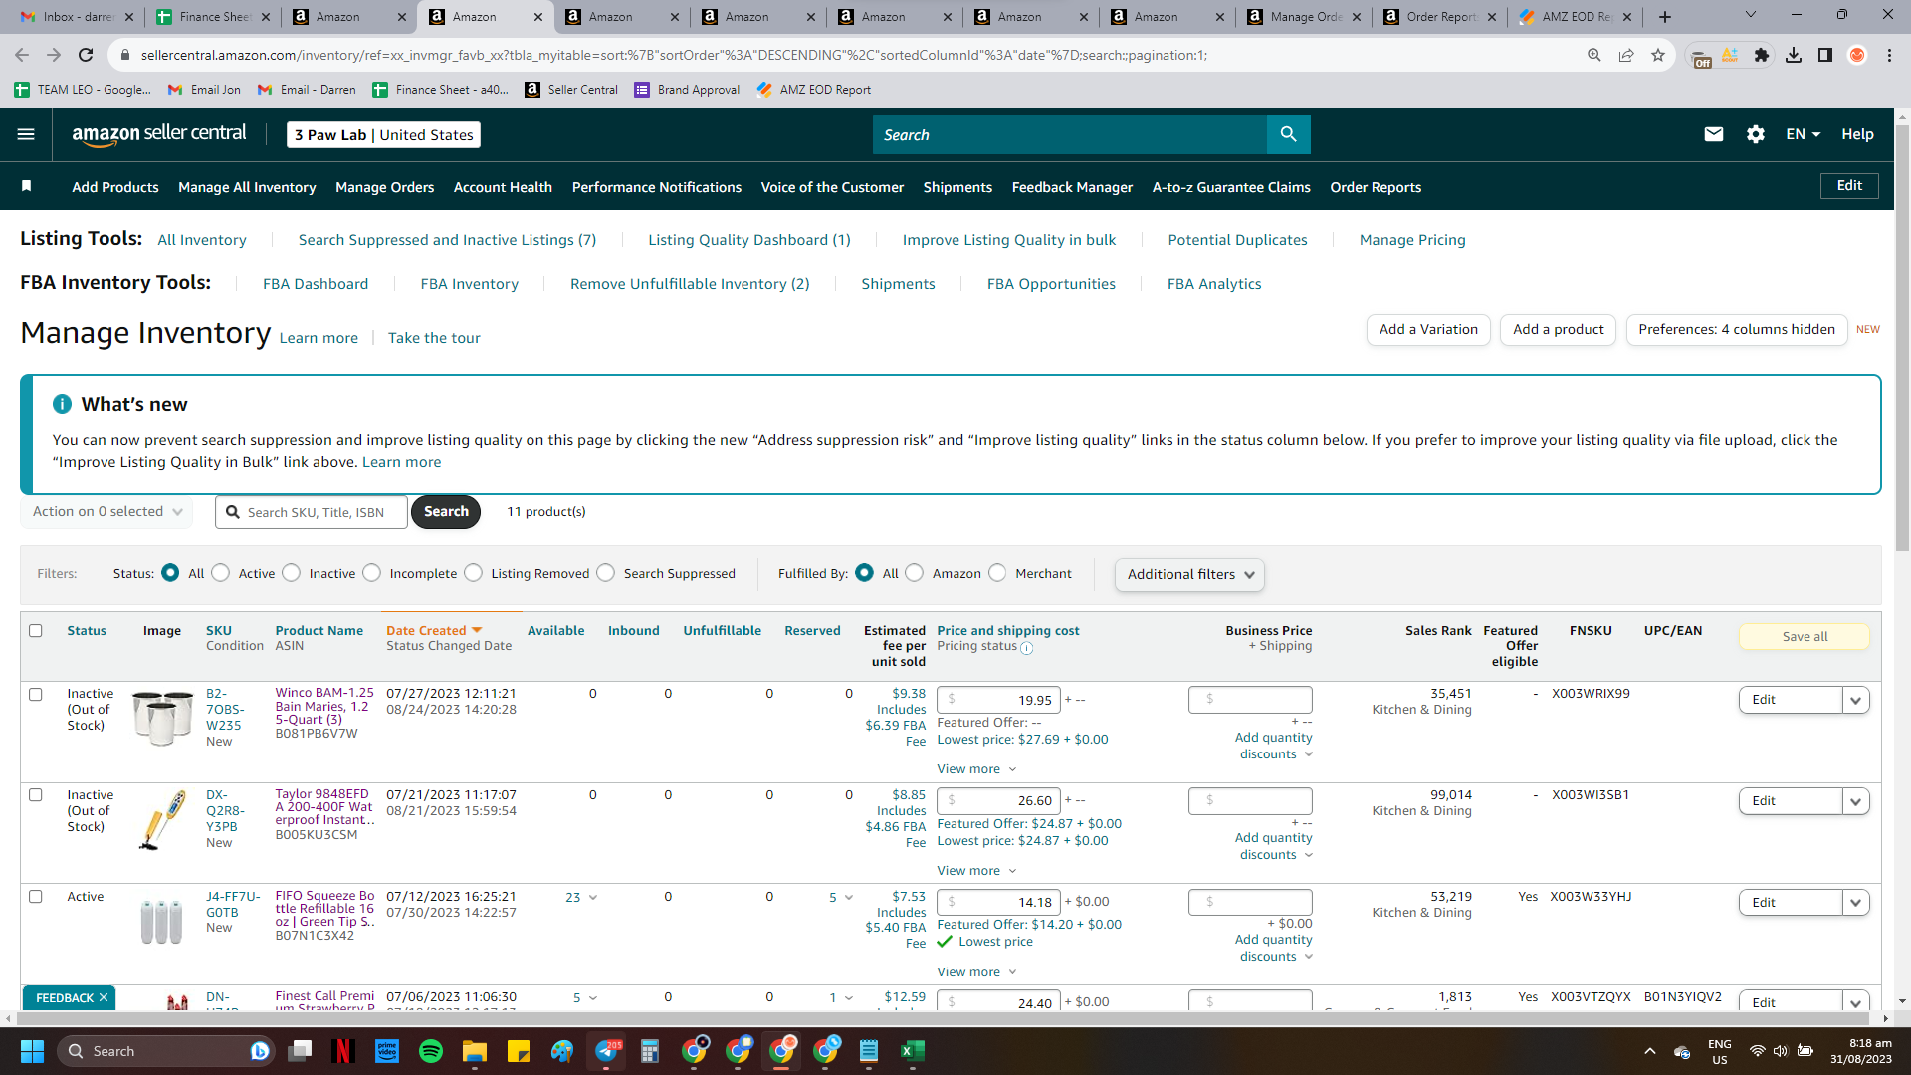The image size is (1911, 1075).
Task: Click the Add a Variation button
Action: 1428,329
